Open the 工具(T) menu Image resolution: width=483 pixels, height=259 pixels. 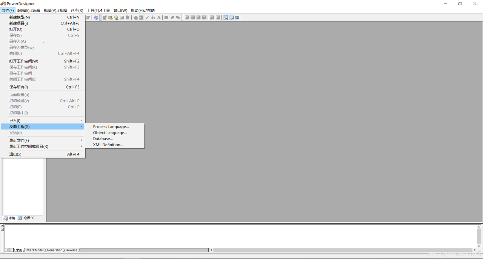point(98,11)
